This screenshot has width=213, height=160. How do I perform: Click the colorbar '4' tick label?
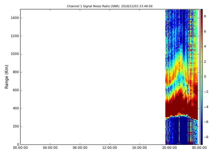point(205,46)
